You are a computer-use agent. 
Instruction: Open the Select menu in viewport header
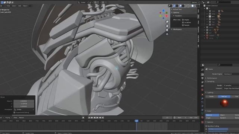pos(14,6)
